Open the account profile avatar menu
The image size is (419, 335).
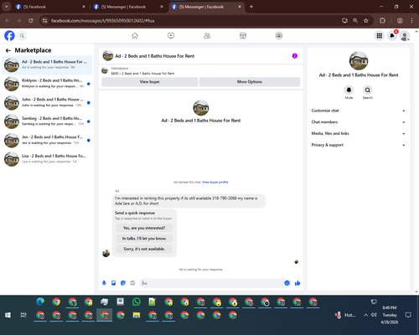(405, 36)
